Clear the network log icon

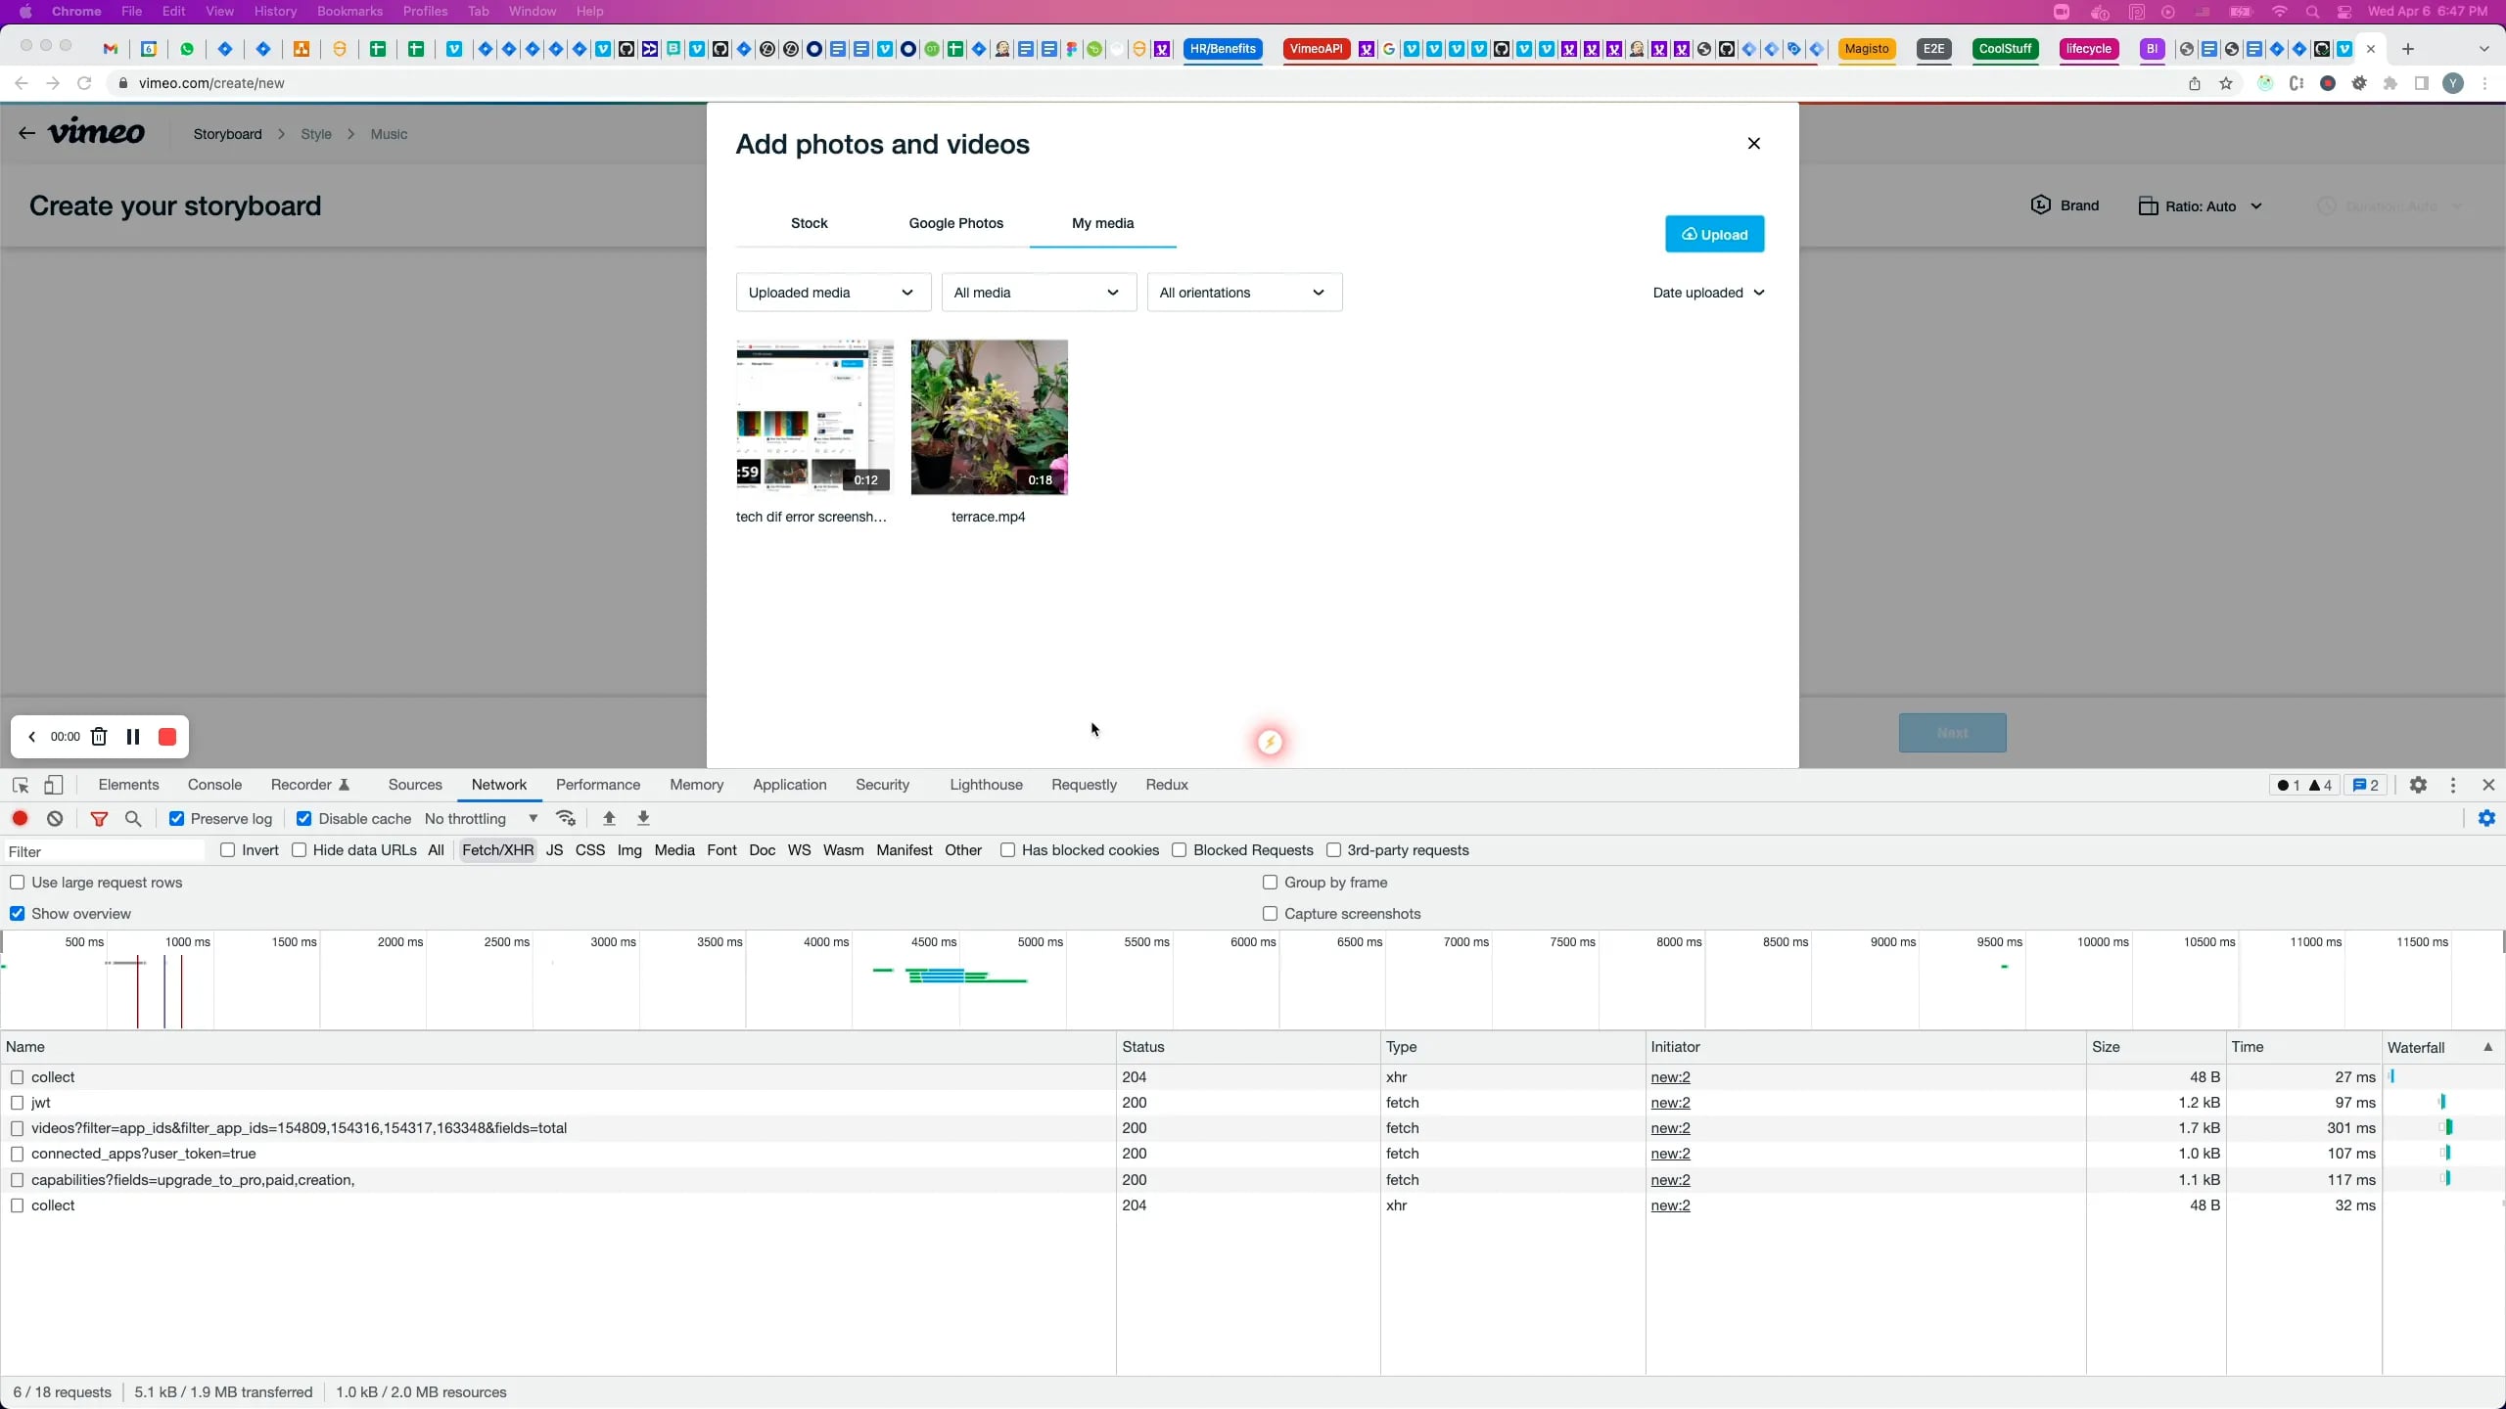(55, 818)
